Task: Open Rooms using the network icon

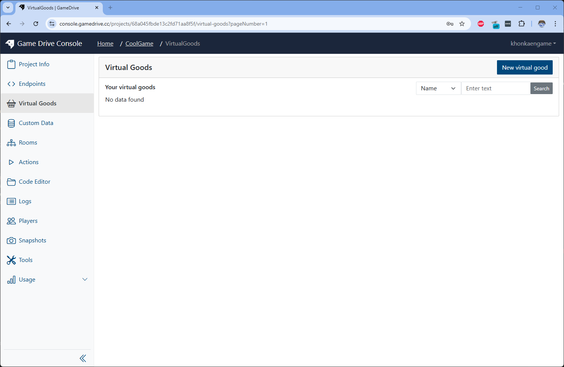Action: click(x=11, y=143)
